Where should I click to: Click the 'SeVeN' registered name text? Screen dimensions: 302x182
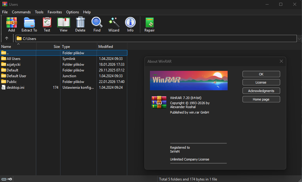(x=175, y=151)
